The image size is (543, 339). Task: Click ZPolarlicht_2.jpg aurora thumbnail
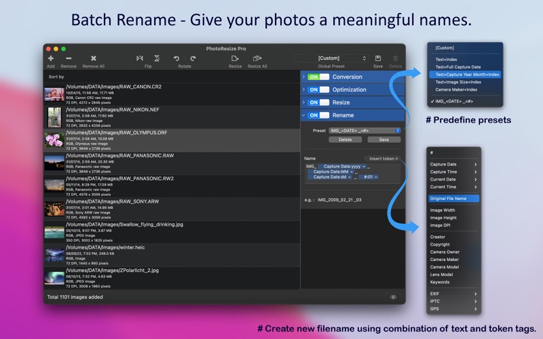pyautogui.click(x=54, y=278)
